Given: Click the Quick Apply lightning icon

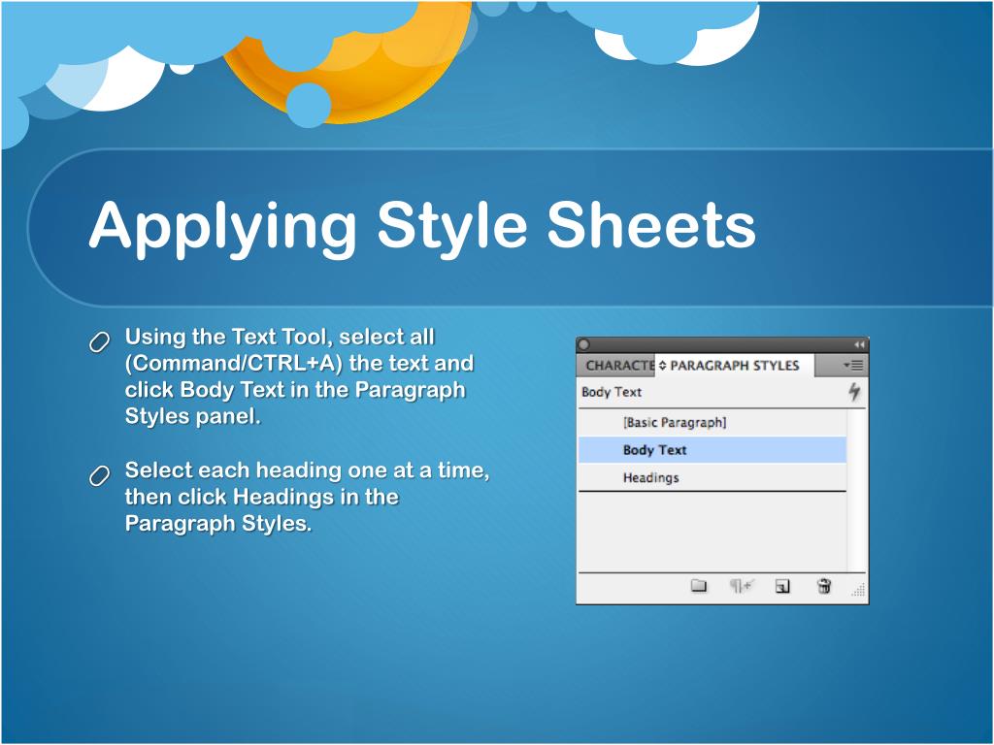Looking at the screenshot, I should (x=854, y=392).
